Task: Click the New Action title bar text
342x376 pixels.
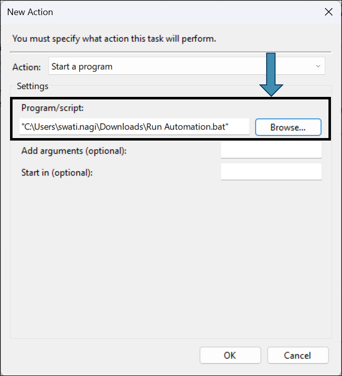Action: pyautogui.click(x=30, y=12)
